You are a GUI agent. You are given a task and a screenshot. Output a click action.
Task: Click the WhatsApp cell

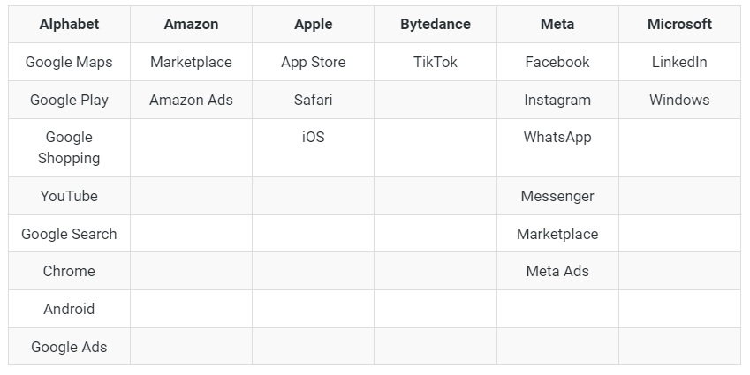coord(557,138)
